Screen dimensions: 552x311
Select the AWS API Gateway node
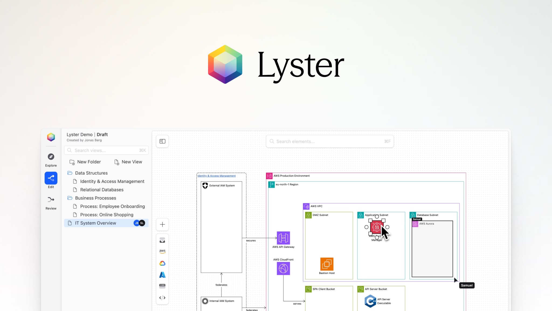(283, 238)
